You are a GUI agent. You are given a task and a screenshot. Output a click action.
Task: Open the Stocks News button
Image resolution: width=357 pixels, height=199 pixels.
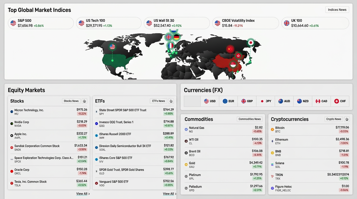(x=71, y=101)
